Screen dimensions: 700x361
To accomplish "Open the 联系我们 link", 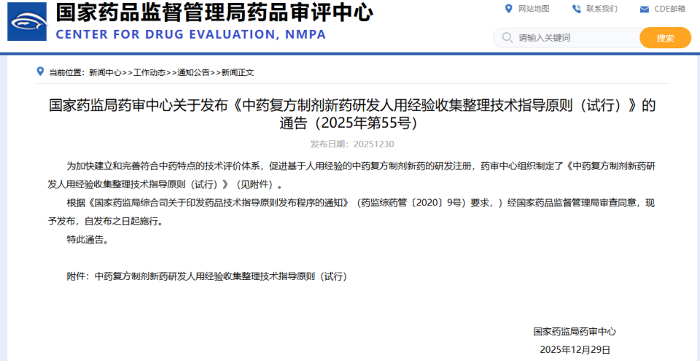I will [x=602, y=9].
